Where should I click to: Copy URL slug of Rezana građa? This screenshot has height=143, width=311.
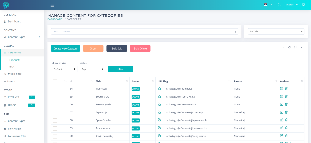tap(159, 104)
